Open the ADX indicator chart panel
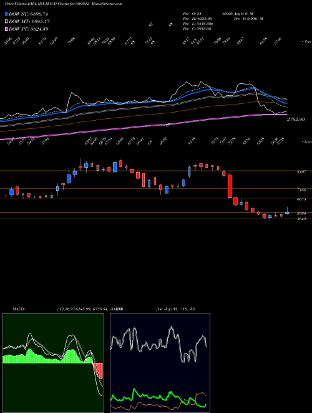The height and width of the screenshot is (413, 312). [160, 363]
